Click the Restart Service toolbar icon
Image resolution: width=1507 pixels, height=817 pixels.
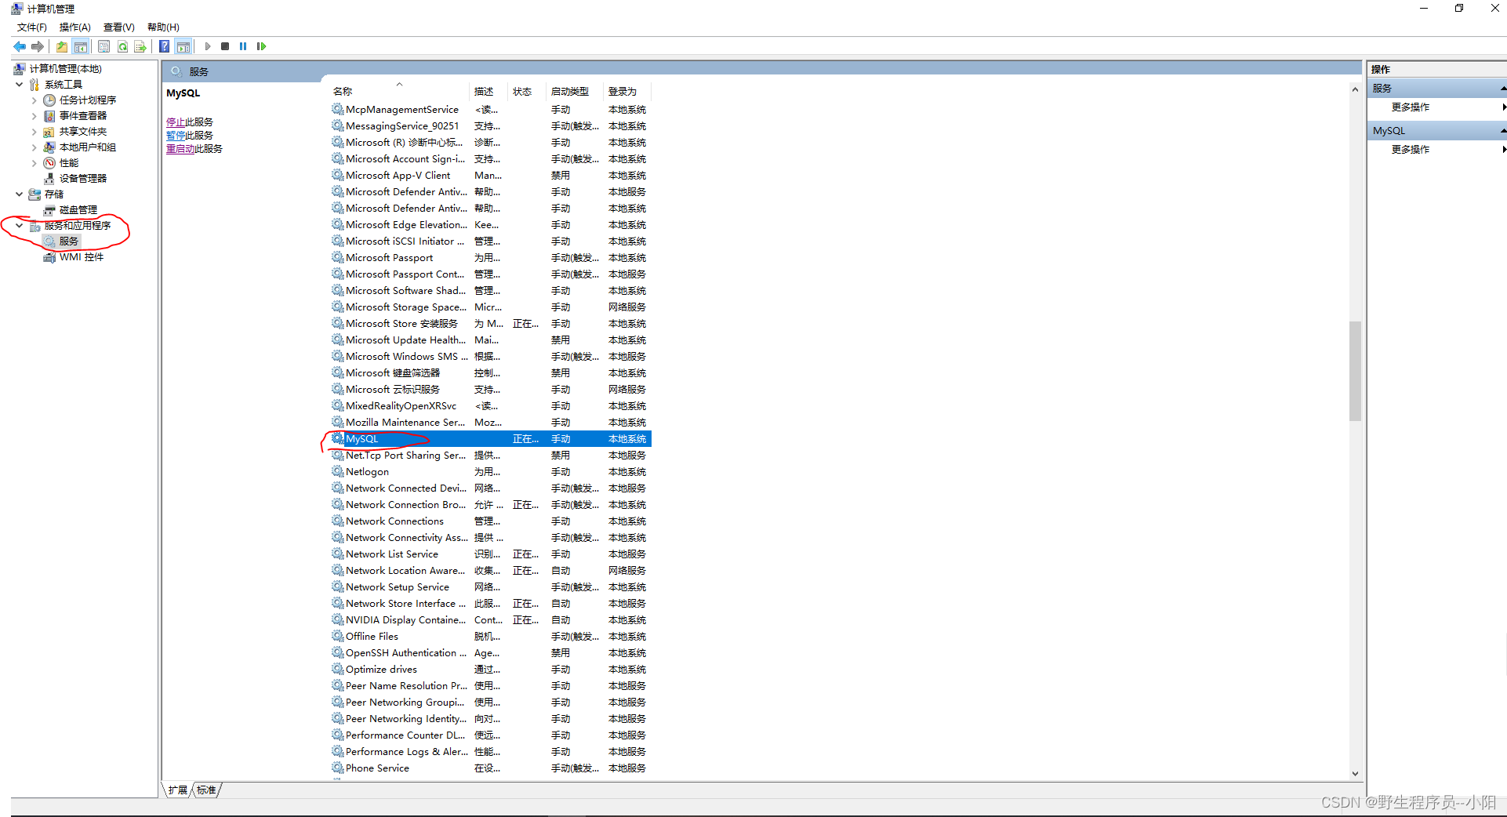point(261,46)
